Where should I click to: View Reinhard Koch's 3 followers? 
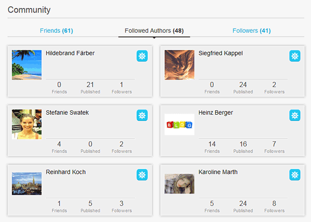(122, 206)
